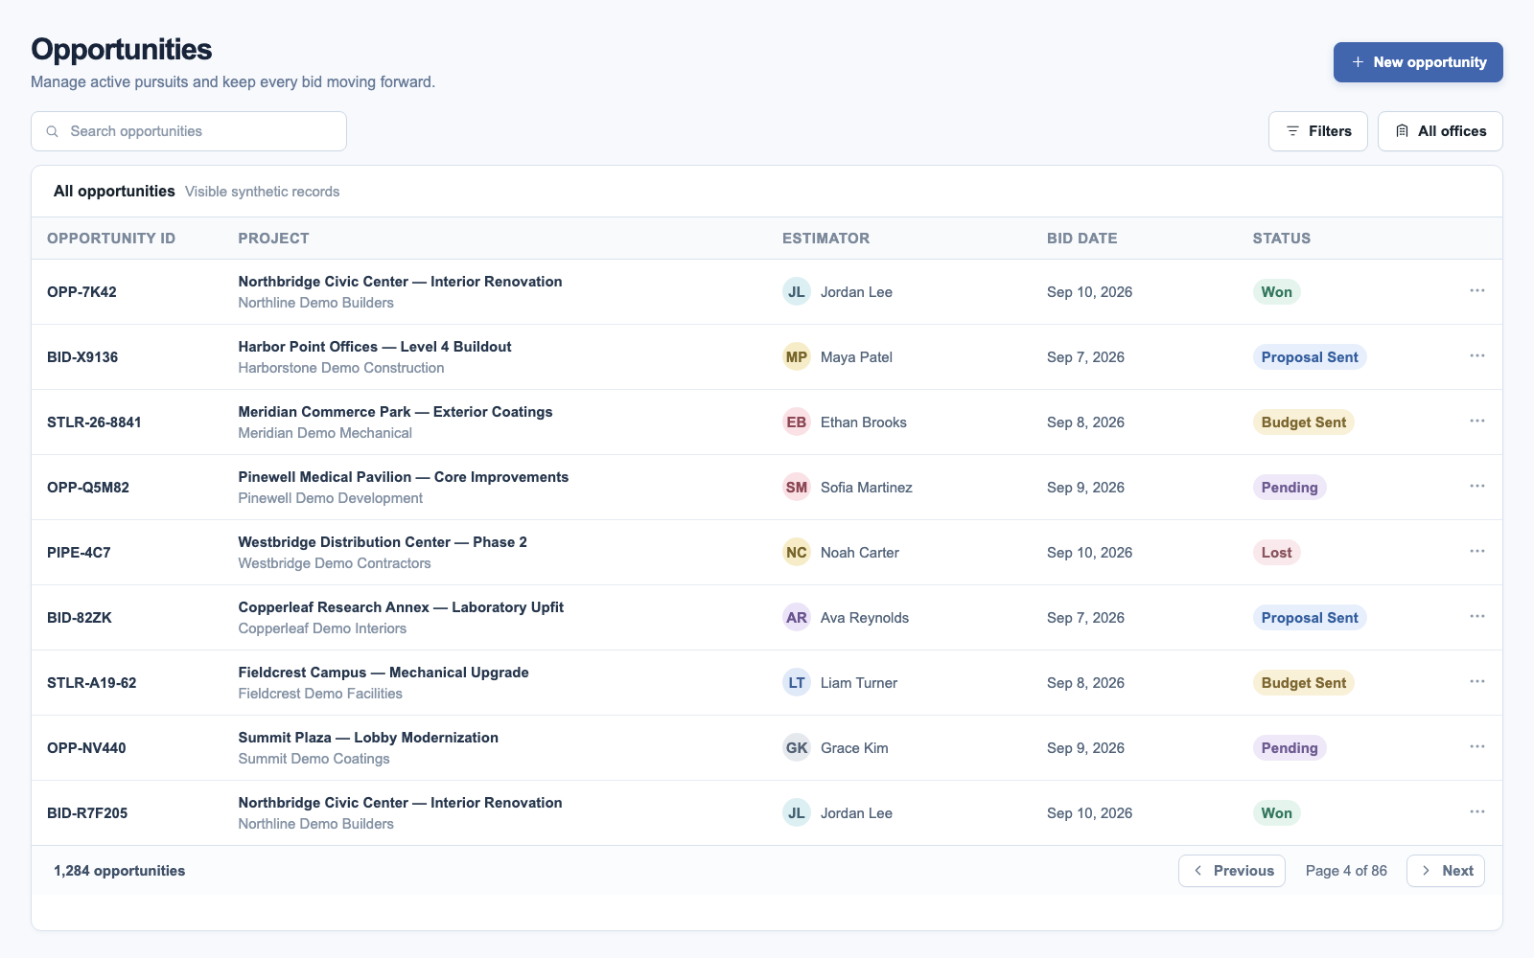Select opportunity ID OPP-7K42
The width and height of the screenshot is (1534, 958).
tap(81, 292)
